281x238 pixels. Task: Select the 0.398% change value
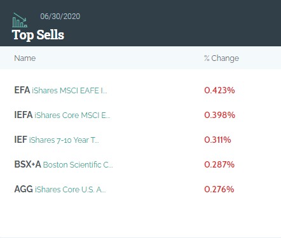pos(220,115)
